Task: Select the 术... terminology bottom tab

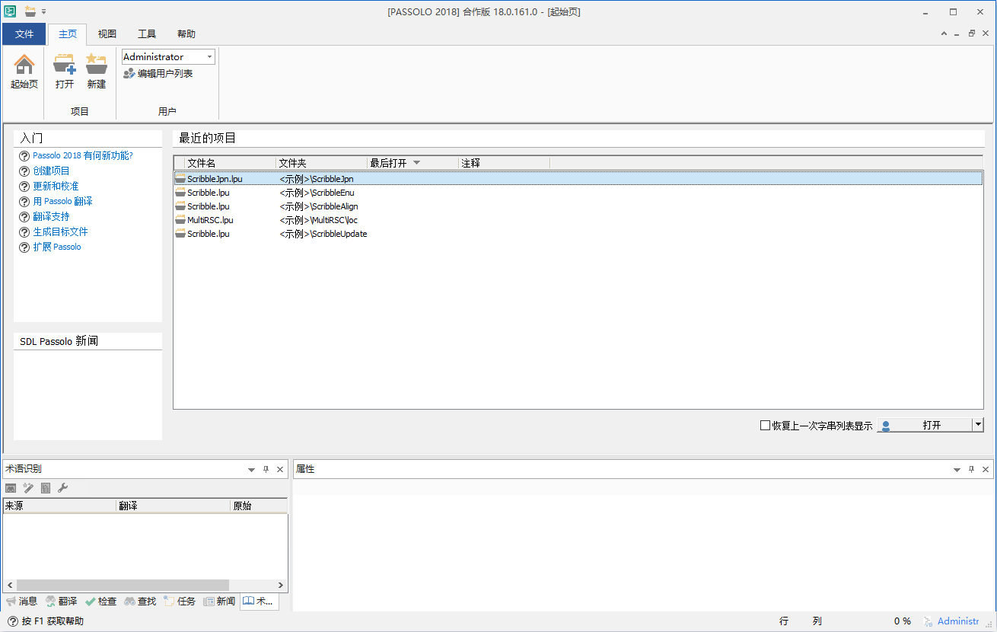Action: pos(260,602)
